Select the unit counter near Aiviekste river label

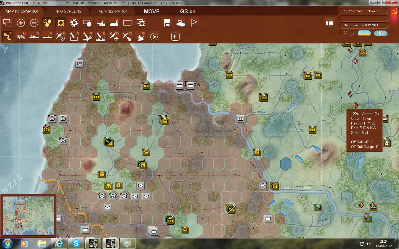click(241, 119)
